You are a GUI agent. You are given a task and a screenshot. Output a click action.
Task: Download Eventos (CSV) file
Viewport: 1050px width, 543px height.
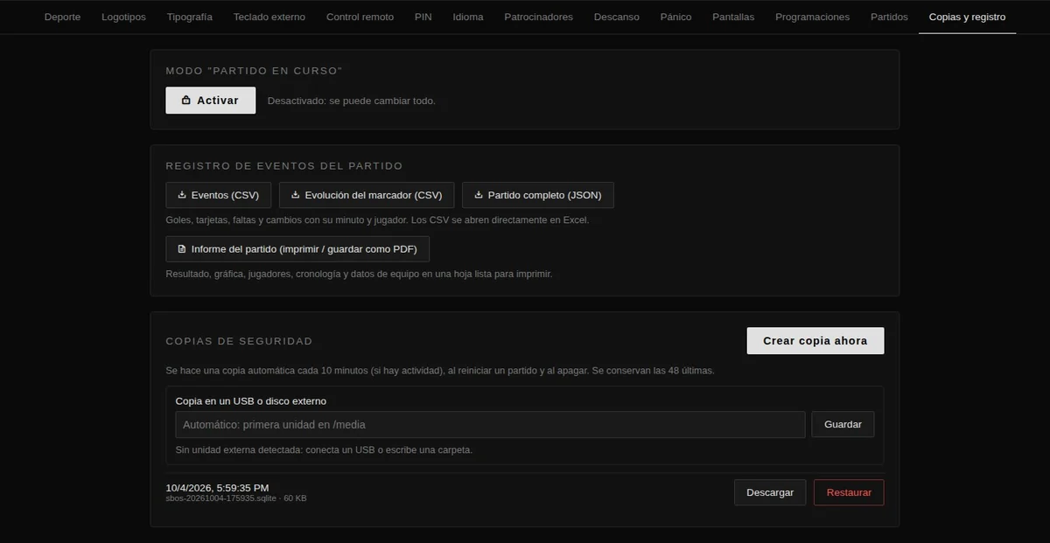pyautogui.click(x=218, y=195)
